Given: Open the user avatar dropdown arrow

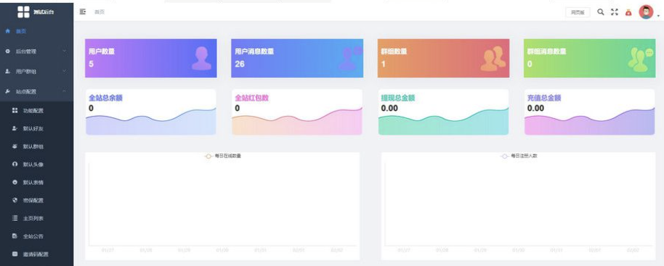Looking at the screenshot, I should pyautogui.click(x=658, y=16).
